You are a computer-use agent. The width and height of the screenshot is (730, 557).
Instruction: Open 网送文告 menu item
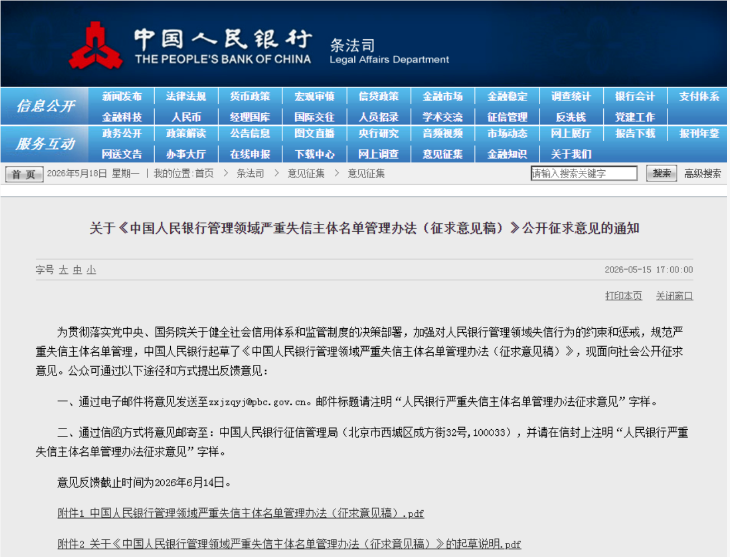click(122, 154)
